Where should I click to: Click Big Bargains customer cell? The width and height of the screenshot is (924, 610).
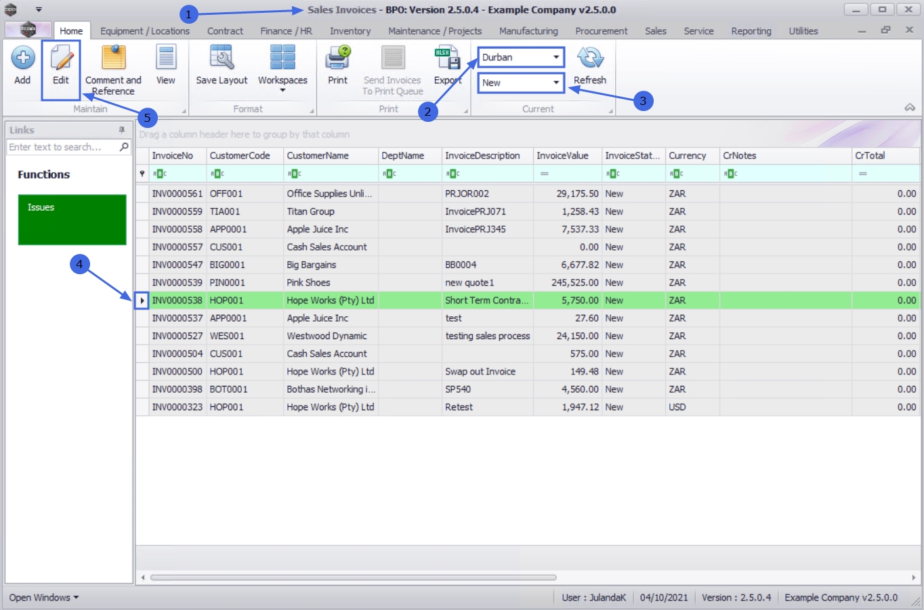[331, 265]
